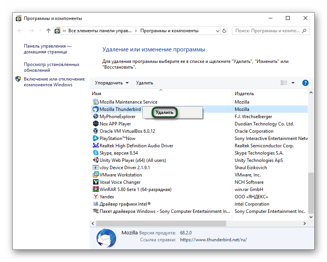327x262 pixels.
Task: Click the Nox APP Player icon
Action: click(95, 124)
